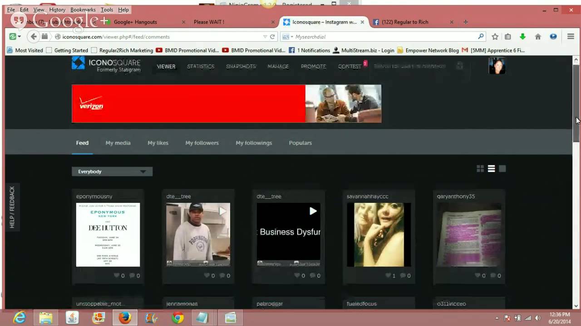Select the single large view icon
The height and width of the screenshot is (326, 581).
point(502,168)
